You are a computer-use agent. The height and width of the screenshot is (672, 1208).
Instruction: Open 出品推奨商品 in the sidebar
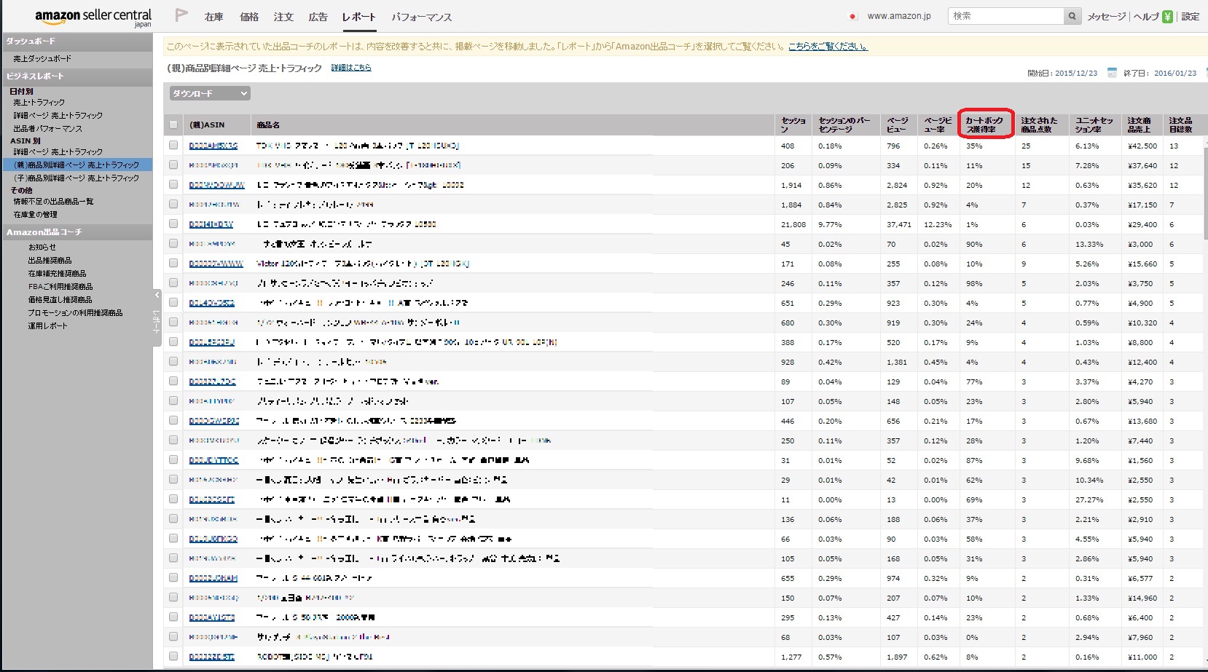click(50, 261)
